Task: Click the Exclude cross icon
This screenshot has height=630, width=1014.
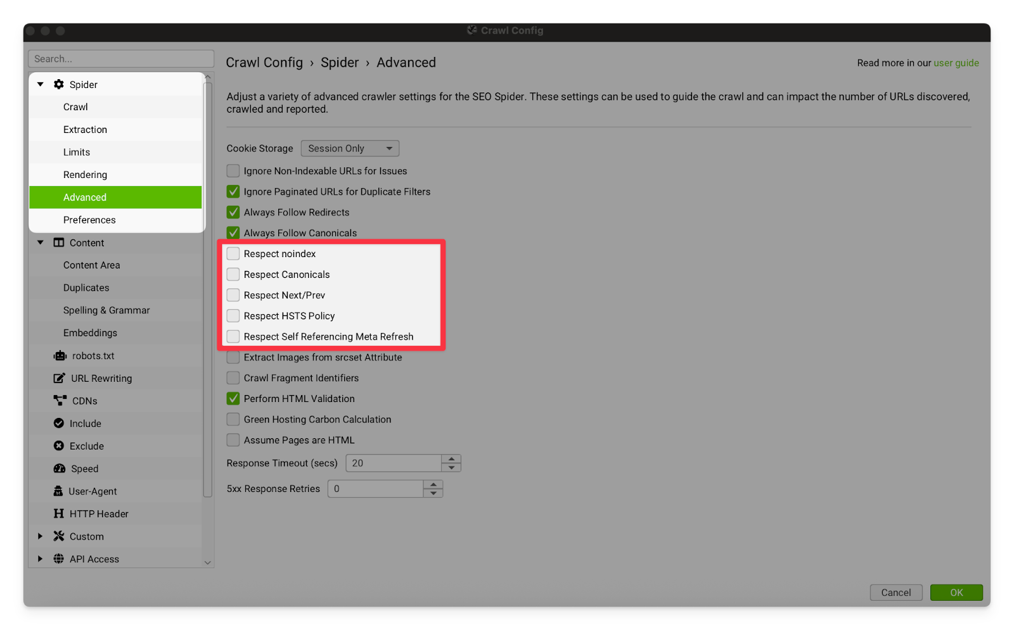Action: pos(59,446)
